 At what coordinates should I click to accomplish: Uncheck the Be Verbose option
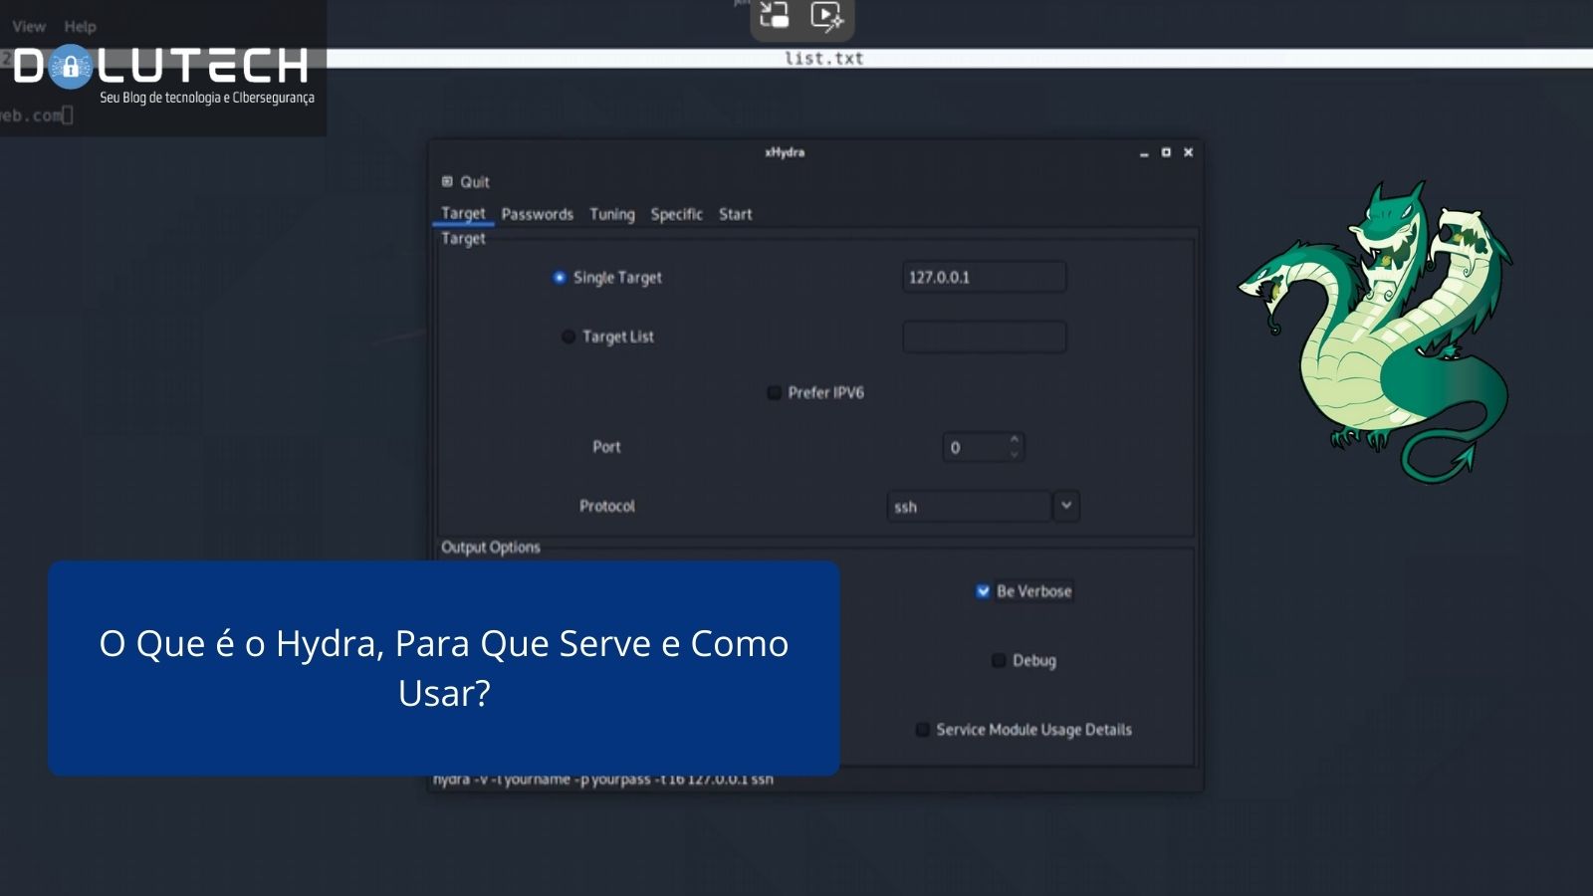pos(981,590)
